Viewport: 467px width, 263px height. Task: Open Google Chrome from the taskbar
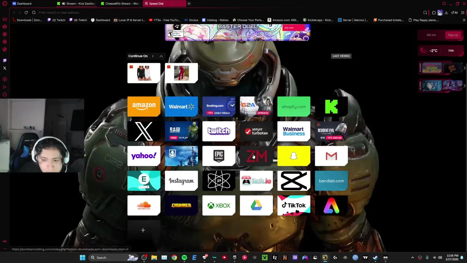tap(174, 258)
